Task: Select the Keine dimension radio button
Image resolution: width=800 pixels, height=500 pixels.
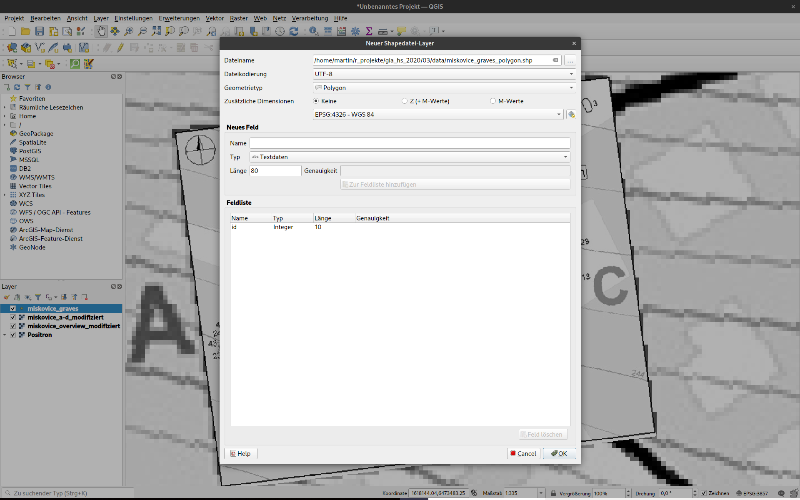Action: point(316,101)
